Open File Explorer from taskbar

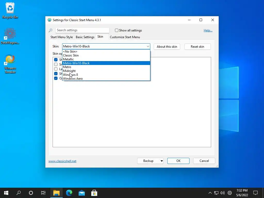point(56,193)
